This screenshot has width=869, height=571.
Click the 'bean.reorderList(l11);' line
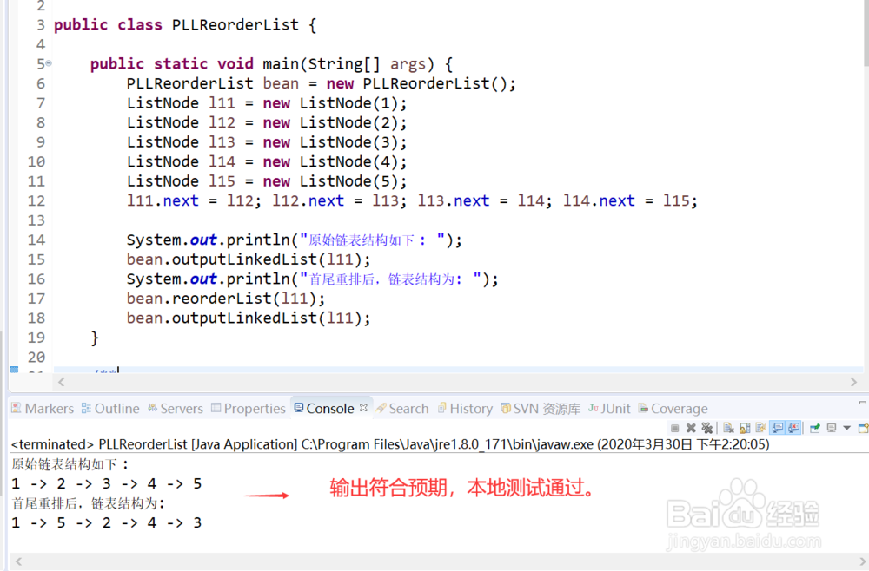[x=226, y=299]
